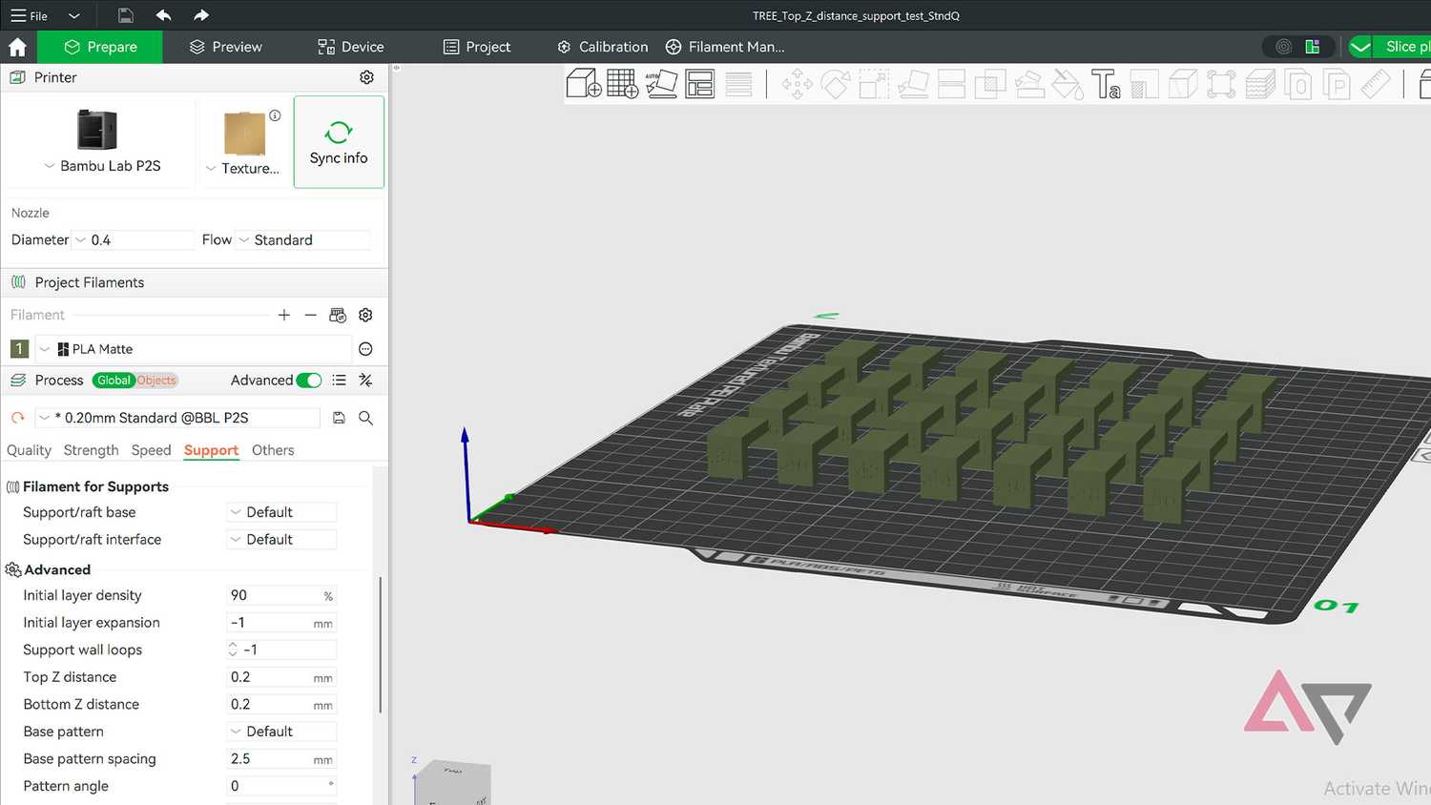Select the Color painting bucket tool
This screenshot has width=1431, height=805.
pos(1068,84)
